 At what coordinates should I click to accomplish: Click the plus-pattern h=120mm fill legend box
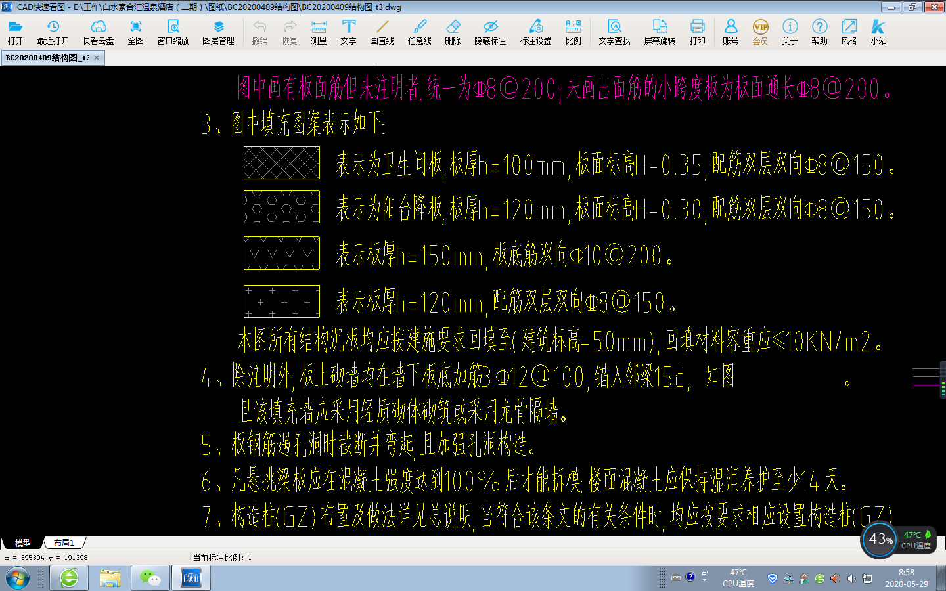(282, 301)
